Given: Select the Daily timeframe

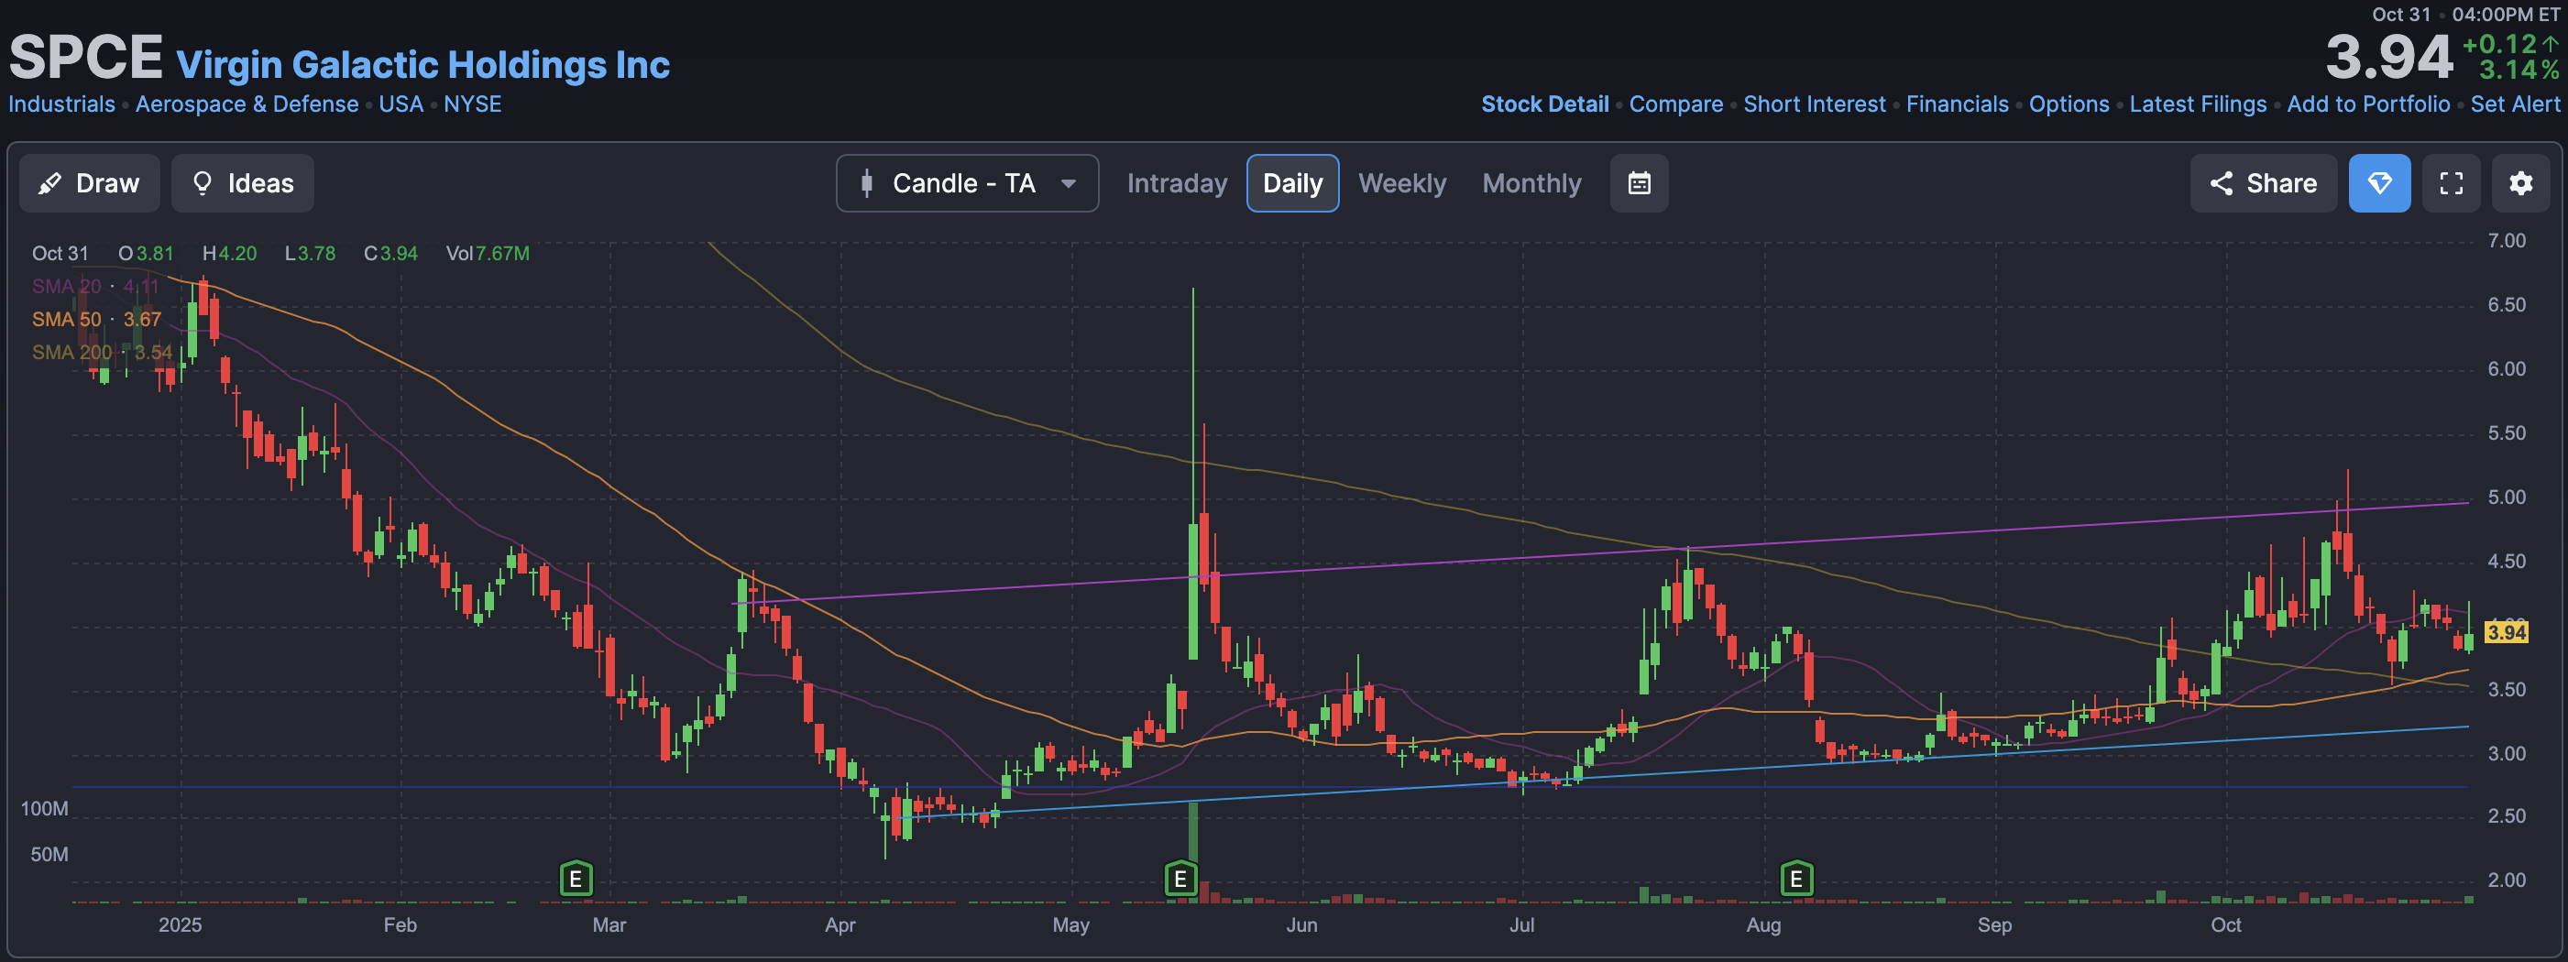Looking at the screenshot, I should pos(1292,183).
